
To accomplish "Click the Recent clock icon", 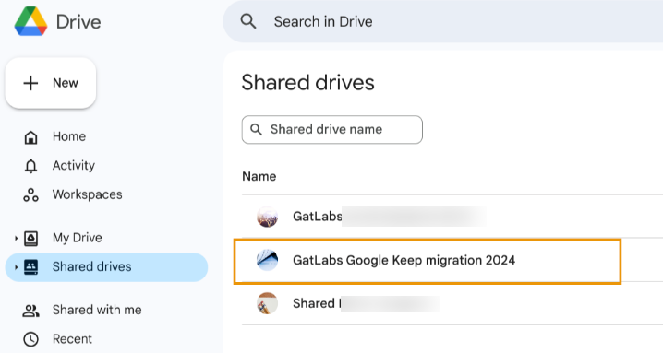I will click(30, 339).
